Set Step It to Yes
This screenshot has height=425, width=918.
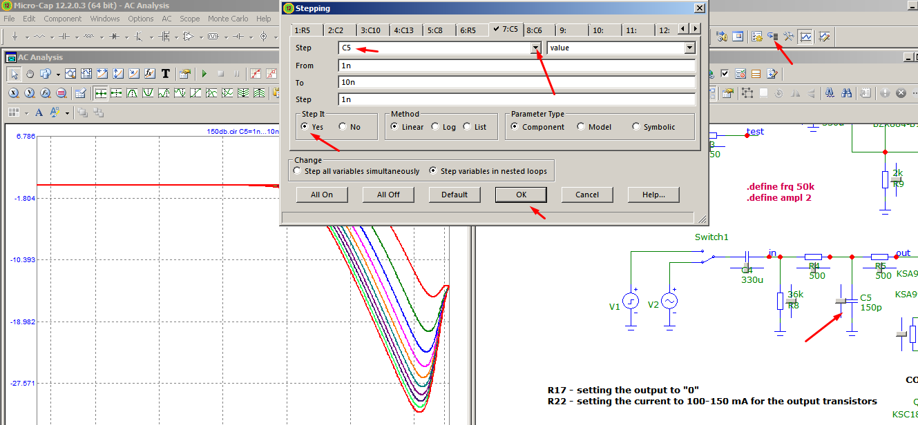click(305, 127)
